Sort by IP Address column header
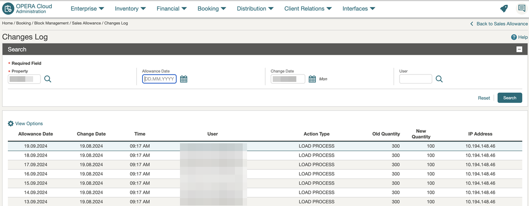This screenshot has height=206, width=529. tap(480, 134)
